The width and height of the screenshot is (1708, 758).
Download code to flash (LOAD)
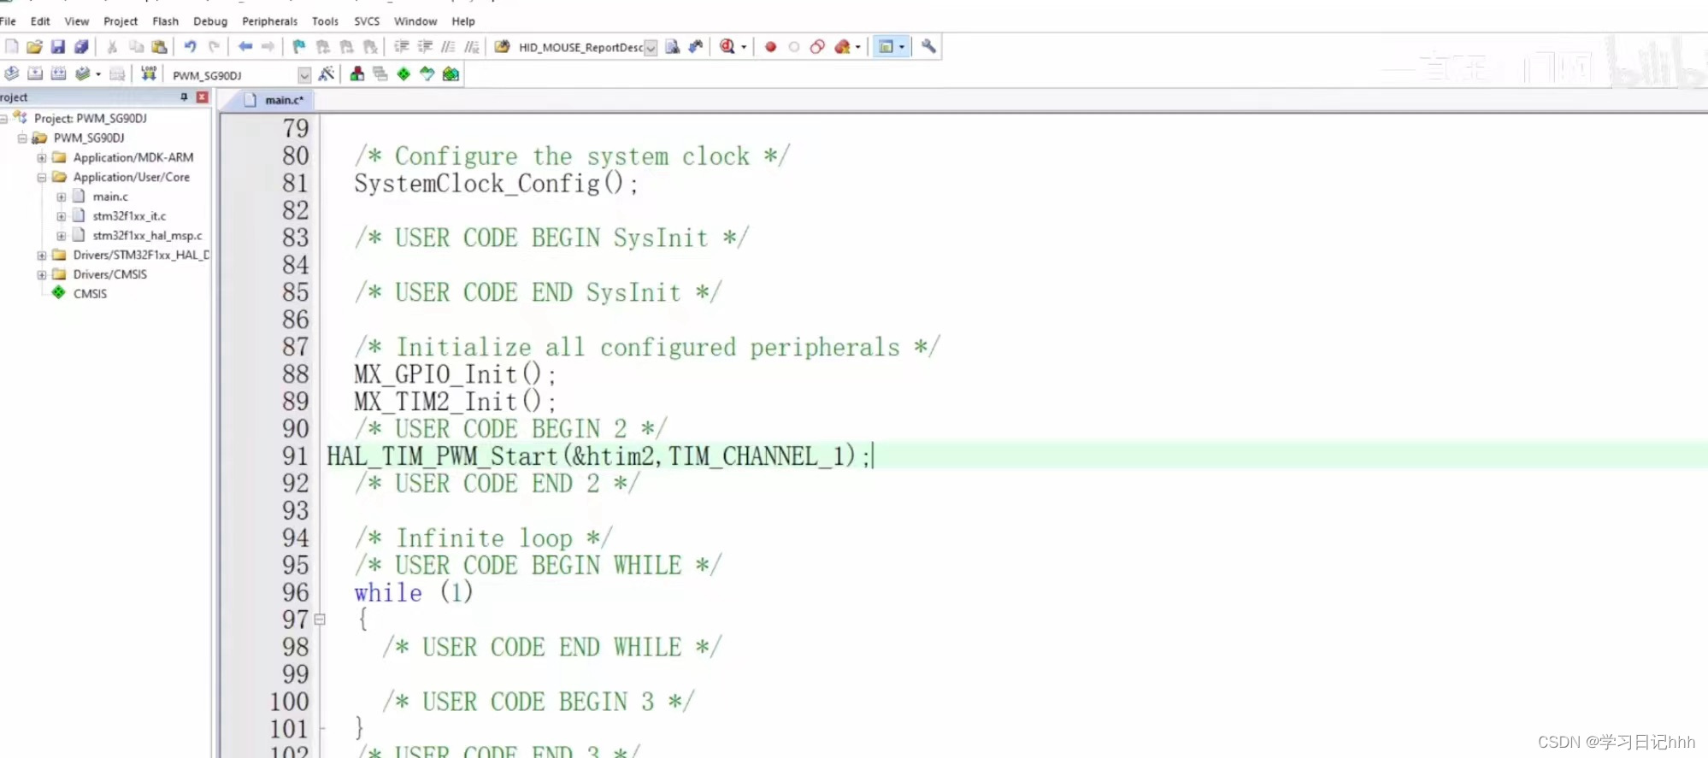[x=149, y=74]
